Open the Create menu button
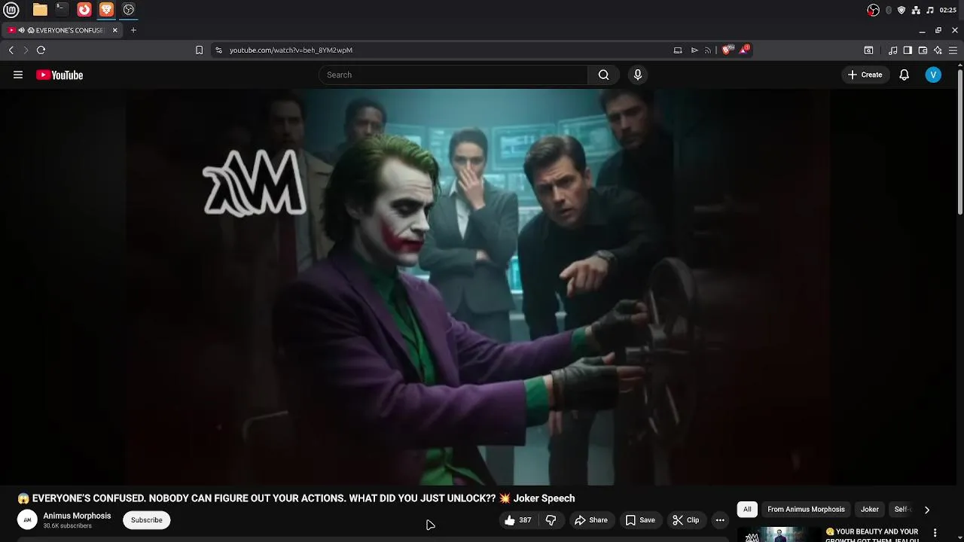Viewport: 964px width, 542px height. (865, 75)
